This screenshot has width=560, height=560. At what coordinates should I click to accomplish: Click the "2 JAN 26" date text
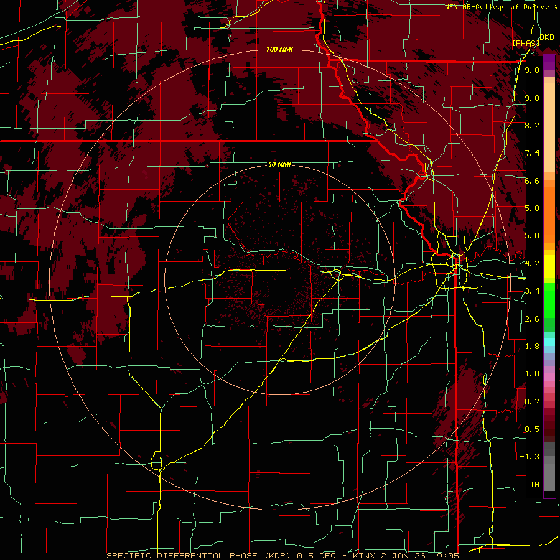tap(403, 556)
